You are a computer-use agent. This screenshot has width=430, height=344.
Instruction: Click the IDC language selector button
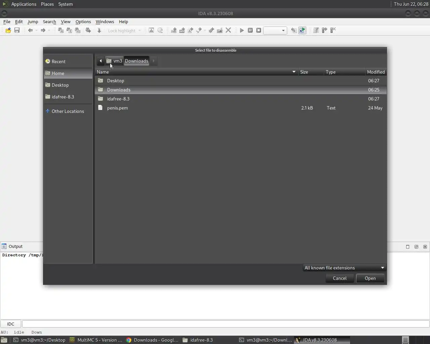pos(11,324)
